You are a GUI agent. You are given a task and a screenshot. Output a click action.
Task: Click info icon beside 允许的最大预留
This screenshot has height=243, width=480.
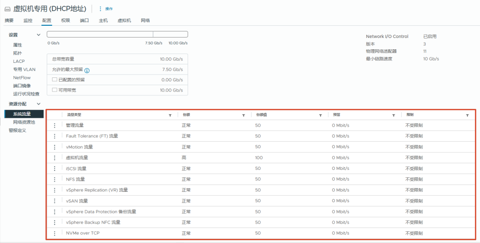coord(87,70)
